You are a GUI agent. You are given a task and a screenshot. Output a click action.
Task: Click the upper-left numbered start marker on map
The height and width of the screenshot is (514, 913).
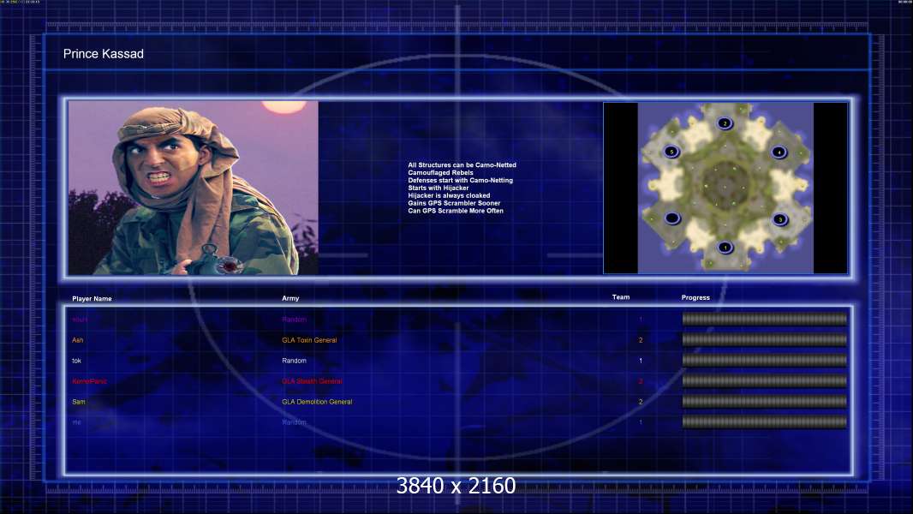(671, 152)
